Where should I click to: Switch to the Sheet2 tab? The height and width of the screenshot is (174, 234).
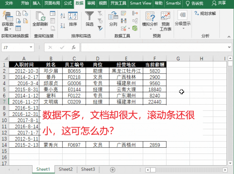pos(65,169)
